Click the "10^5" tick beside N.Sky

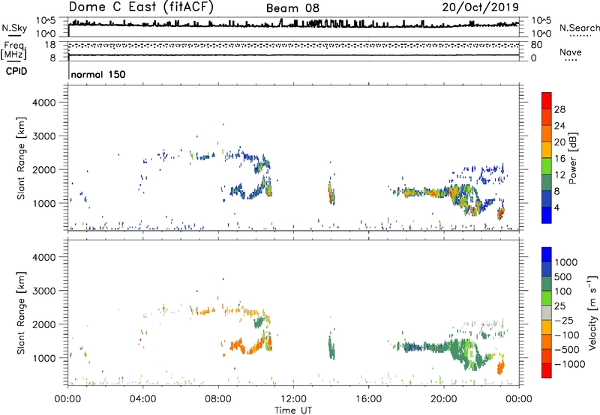click(46, 21)
